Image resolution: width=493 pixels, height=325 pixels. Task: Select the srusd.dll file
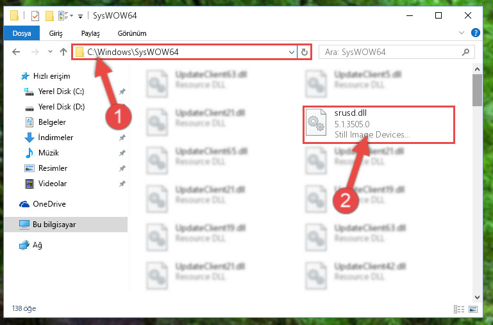tap(379, 125)
